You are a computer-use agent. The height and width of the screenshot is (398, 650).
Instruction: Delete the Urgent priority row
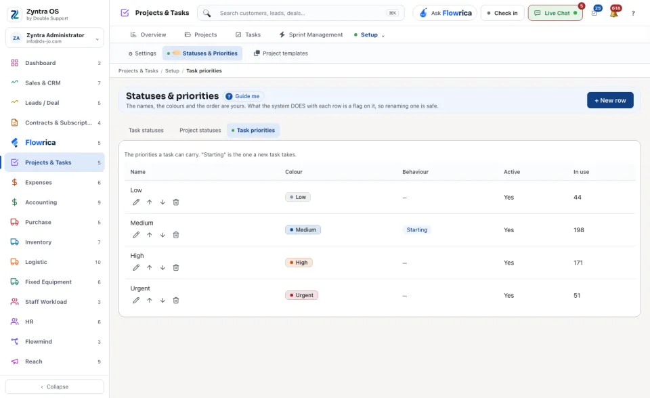(x=176, y=301)
